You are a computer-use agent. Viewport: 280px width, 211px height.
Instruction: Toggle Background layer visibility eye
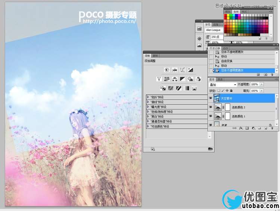coord(211,125)
